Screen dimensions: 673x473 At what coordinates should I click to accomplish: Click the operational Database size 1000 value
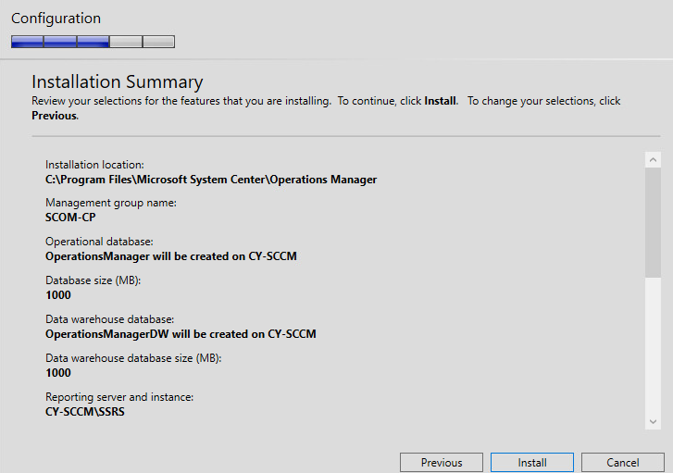[58, 295]
